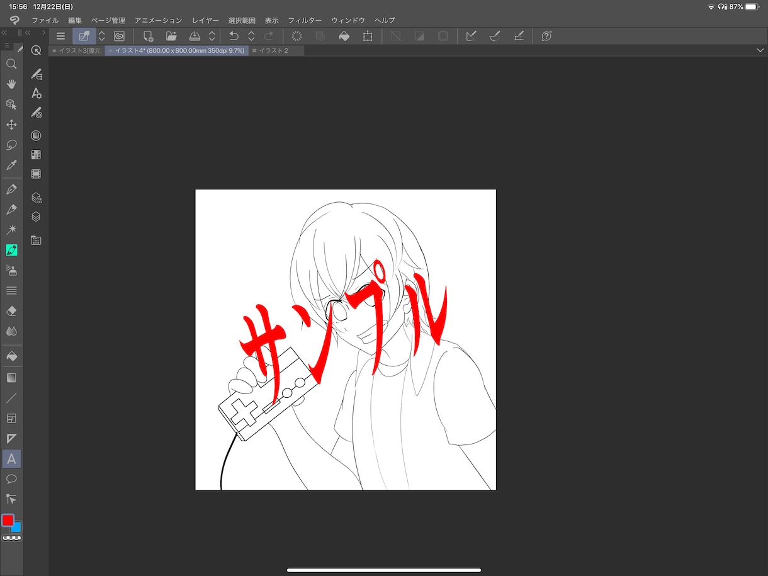768x576 pixels.
Task: Open the spiral Clip Studio launcher icon
Action: tap(119, 36)
